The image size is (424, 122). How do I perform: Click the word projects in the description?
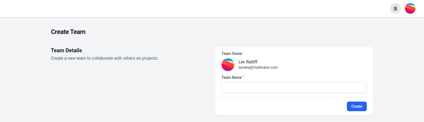pos(149,58)
